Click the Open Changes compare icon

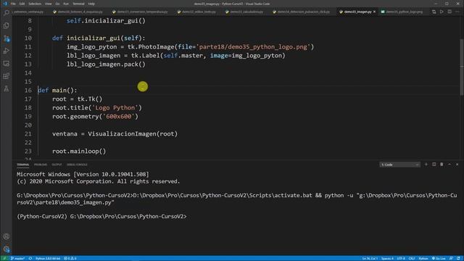434,12
